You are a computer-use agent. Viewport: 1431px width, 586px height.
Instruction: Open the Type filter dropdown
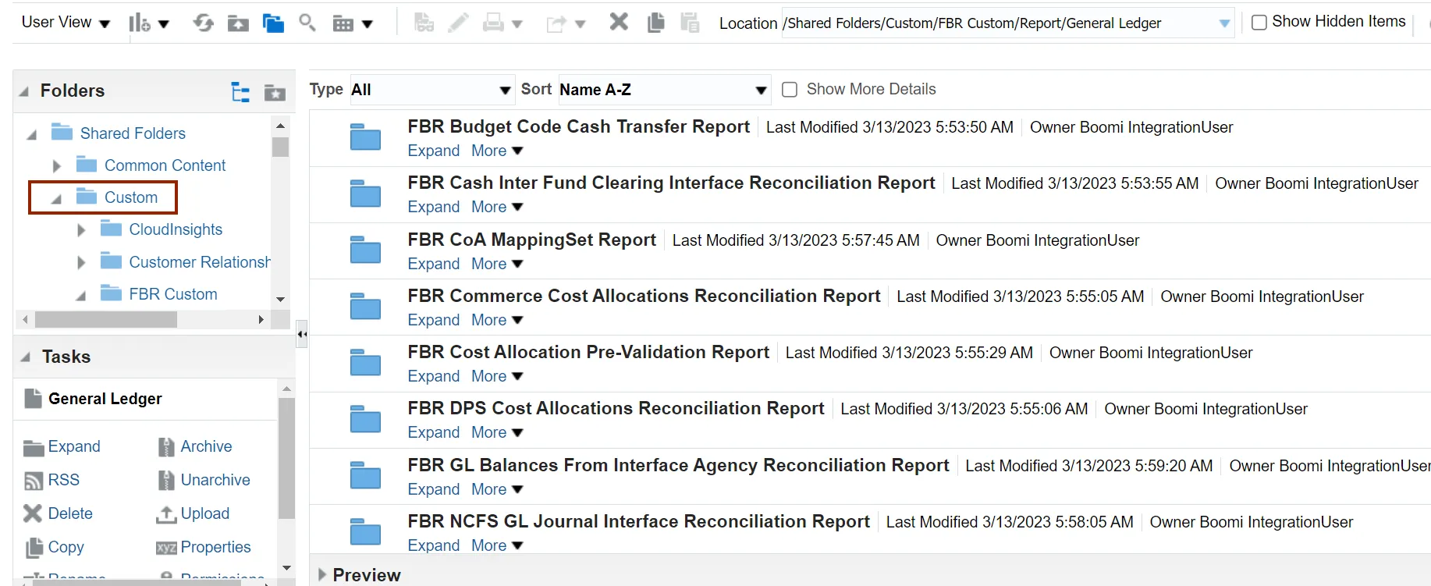[431, 90]
